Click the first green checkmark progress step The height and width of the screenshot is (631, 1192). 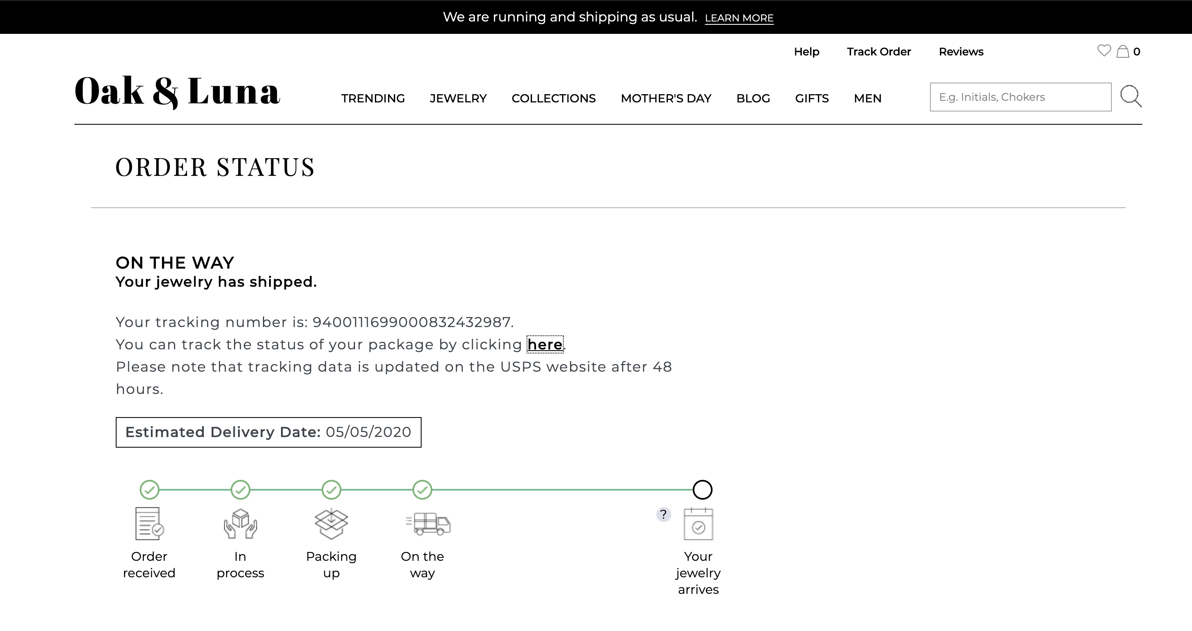click(x=150, y=489)
